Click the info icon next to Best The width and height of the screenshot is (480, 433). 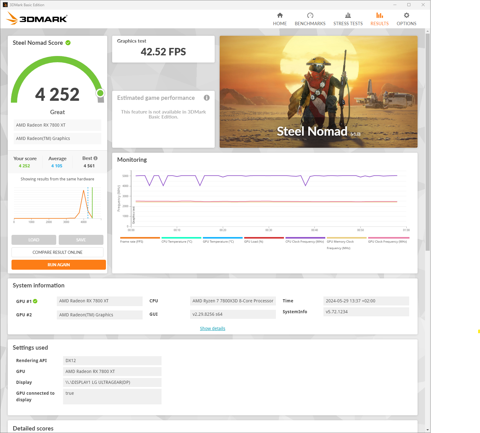click(x=95, y=158)
